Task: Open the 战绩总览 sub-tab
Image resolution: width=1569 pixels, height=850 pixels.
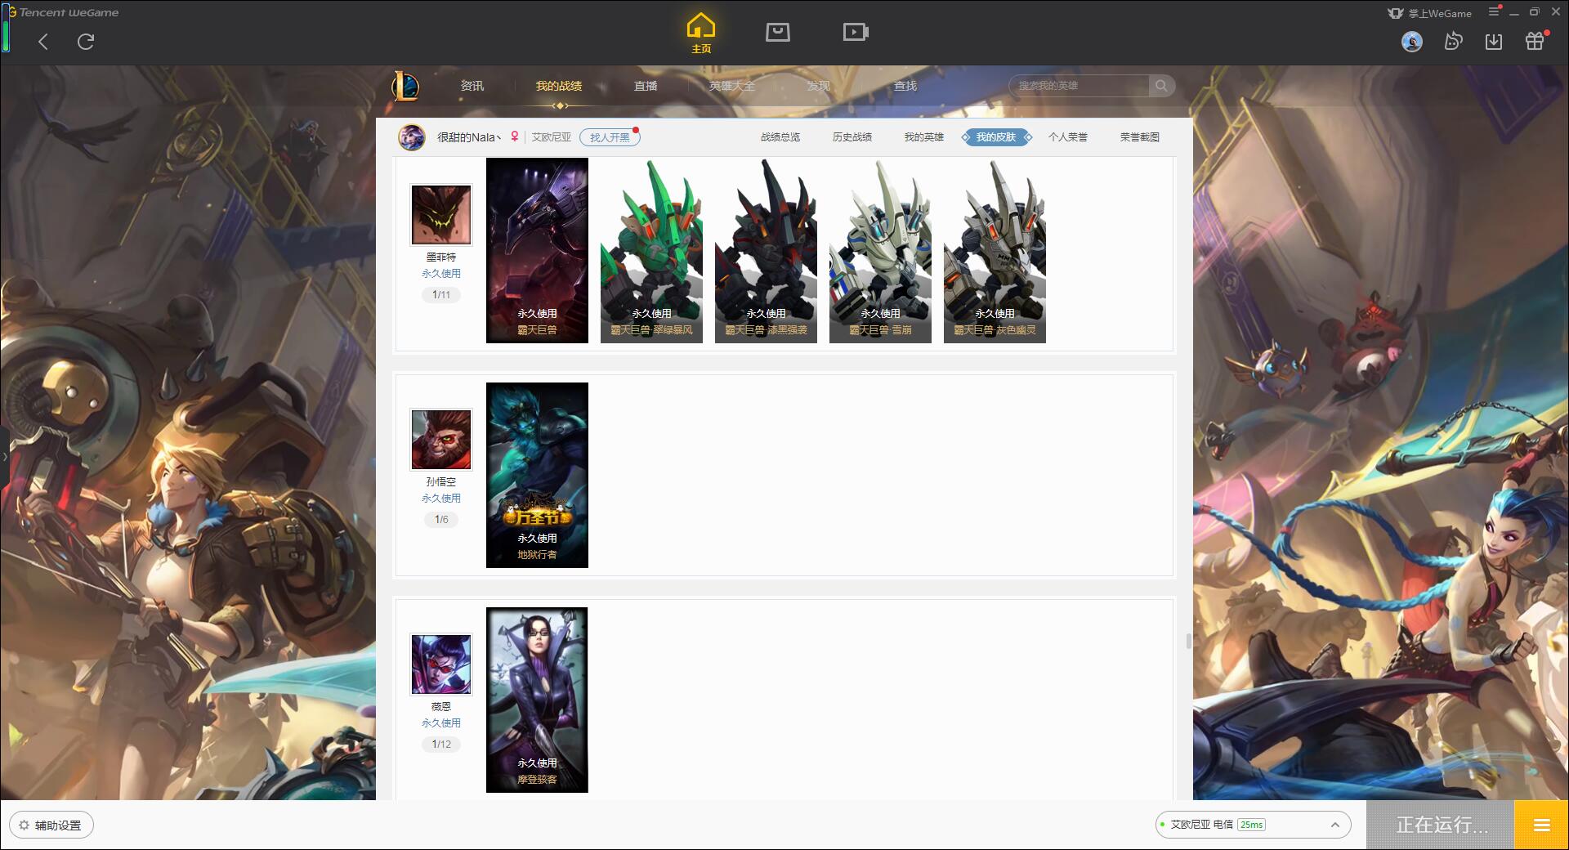Action: pos(780,137)
